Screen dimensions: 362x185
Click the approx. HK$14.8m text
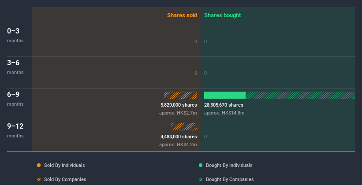click(x=224, y=113)
